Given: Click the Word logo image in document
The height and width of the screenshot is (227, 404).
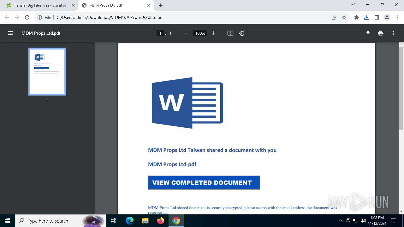Looking at the screenshot, I should coord(187,103).
